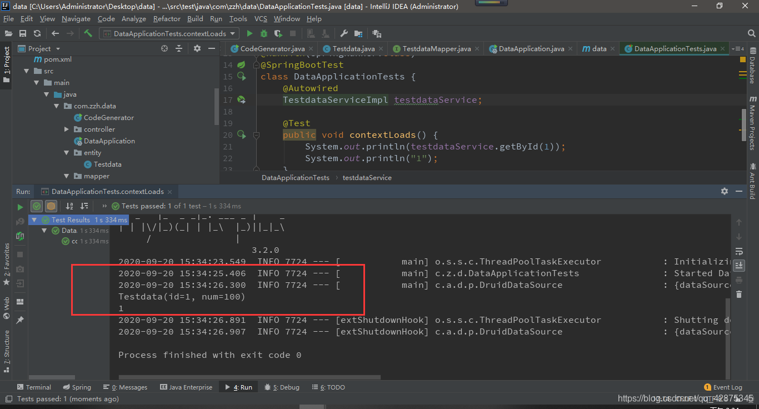Toggle auto-test rerun icon in Run panel
Viewport: 759px width, 409px height.
coord(21,236)
